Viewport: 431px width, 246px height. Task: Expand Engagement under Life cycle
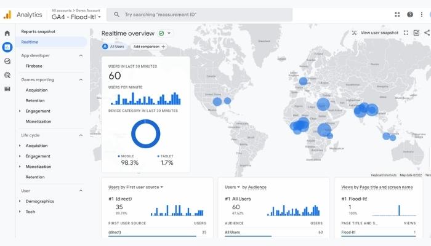[x=20, y=156]
